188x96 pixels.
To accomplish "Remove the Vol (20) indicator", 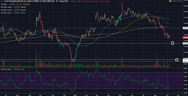I will pos(14,4).
